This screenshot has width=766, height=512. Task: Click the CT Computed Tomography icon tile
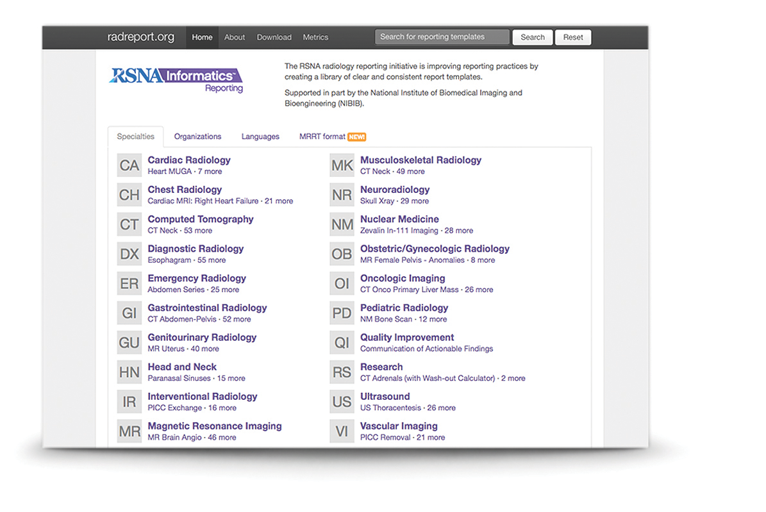129,224
